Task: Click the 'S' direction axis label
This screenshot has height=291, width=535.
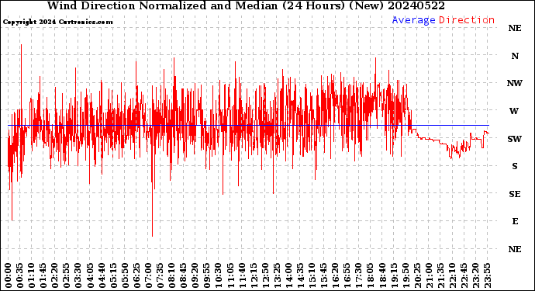Action: pos(515,166)
